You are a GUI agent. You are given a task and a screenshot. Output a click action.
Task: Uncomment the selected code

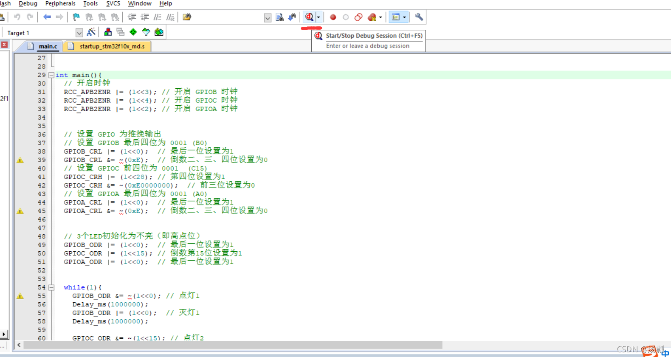coord(170,17)
